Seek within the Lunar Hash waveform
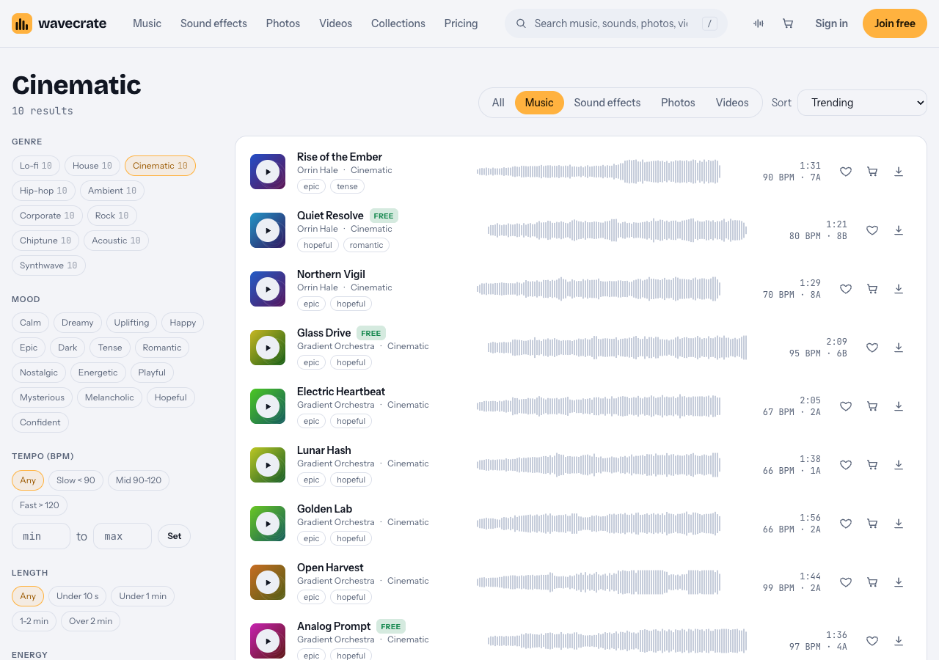This screenshot has height=660, width=939. click(x=599, y=465)
